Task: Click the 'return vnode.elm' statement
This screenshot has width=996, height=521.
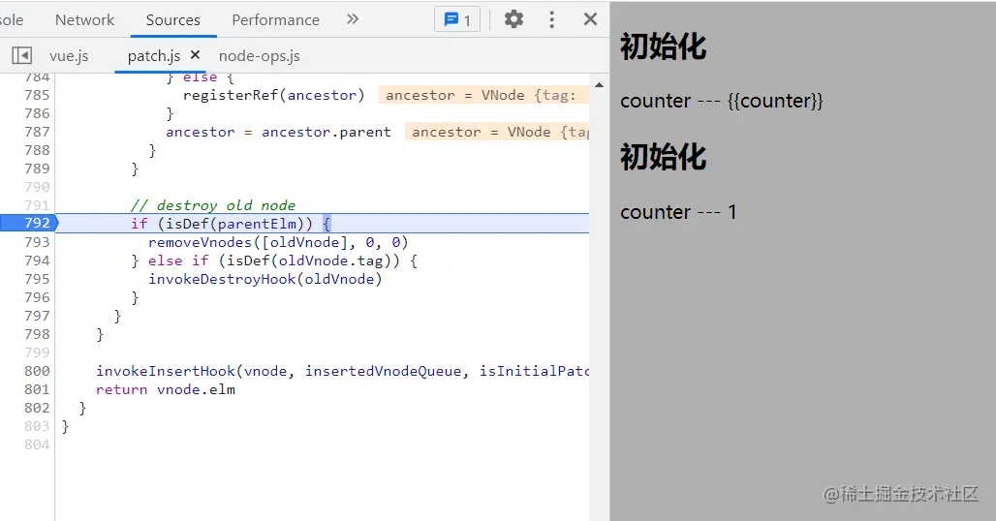Action: (165, 389)
